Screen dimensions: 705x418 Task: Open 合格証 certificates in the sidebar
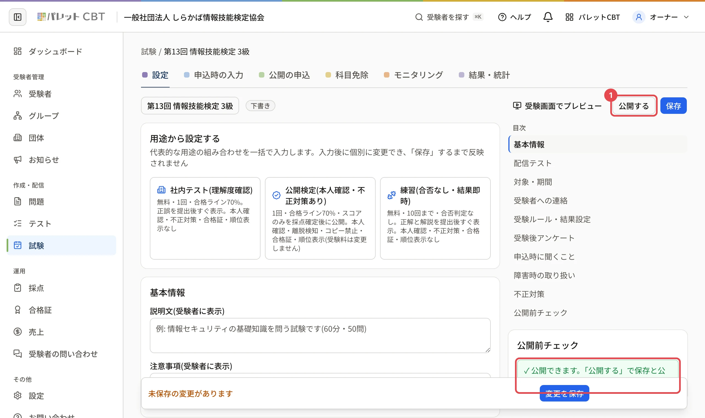point(61,310)
